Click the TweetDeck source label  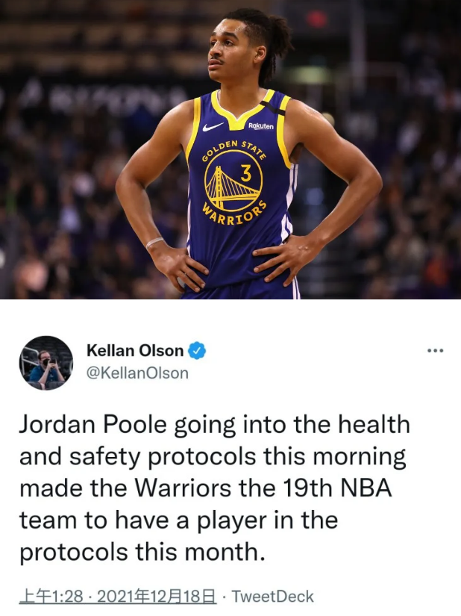(x=273, y=597)
